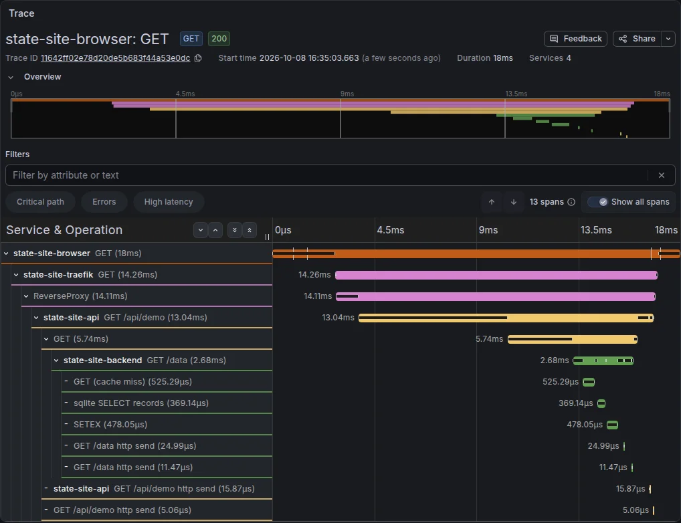This screenshot has width=681, height=523.
Task: Click the pink 14.11ms ReverseProxy bar
Action: pos(496,297)
